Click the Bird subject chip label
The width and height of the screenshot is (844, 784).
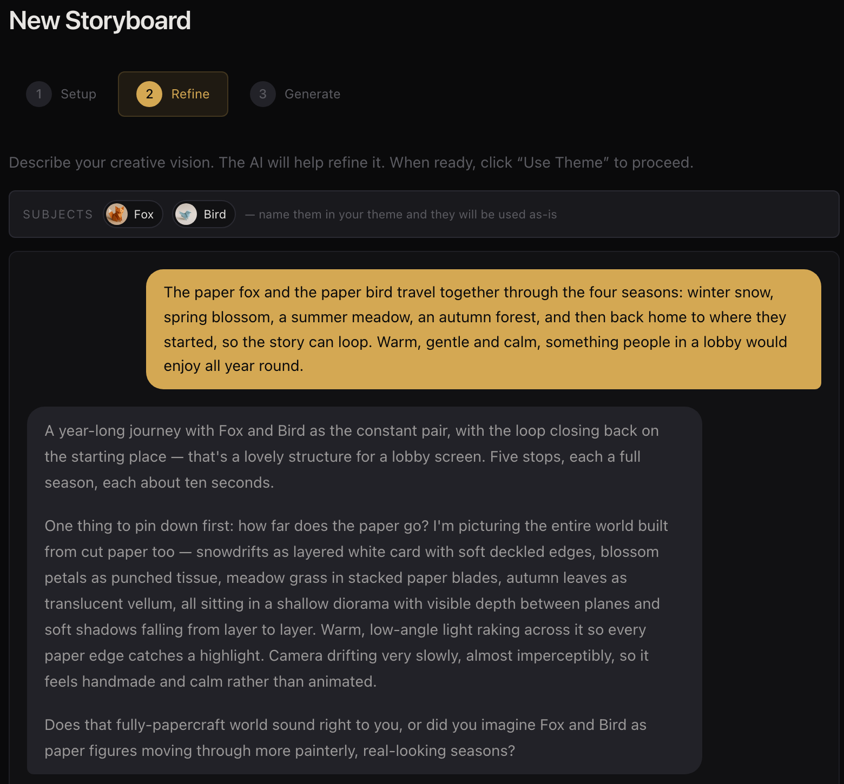[x=215, y=215]
